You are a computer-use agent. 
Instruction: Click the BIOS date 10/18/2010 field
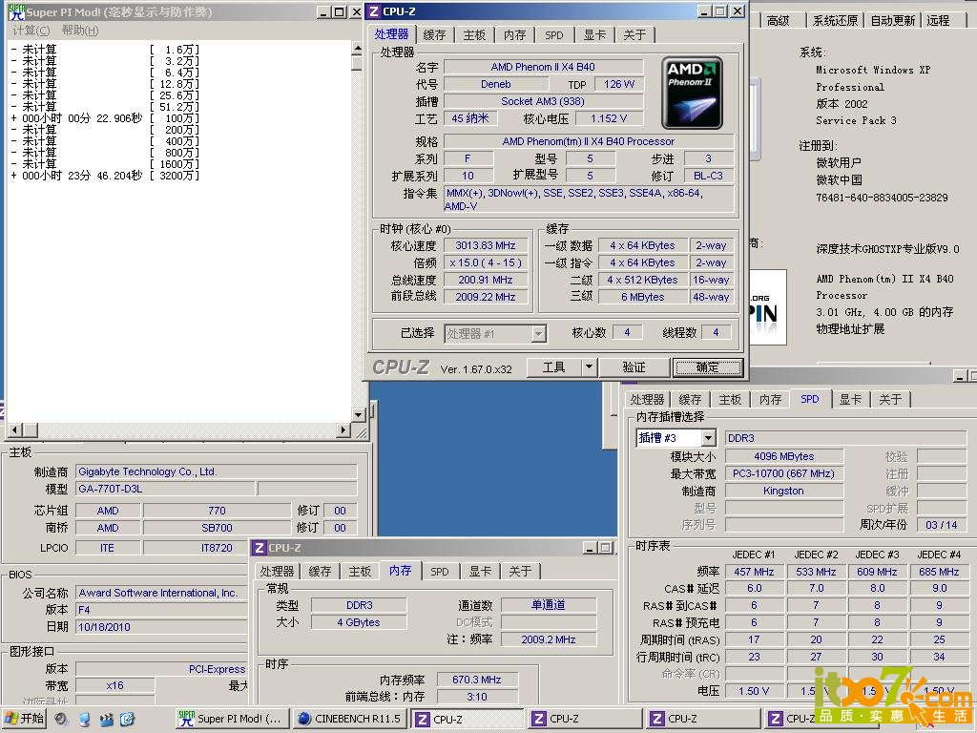(162, 627)
